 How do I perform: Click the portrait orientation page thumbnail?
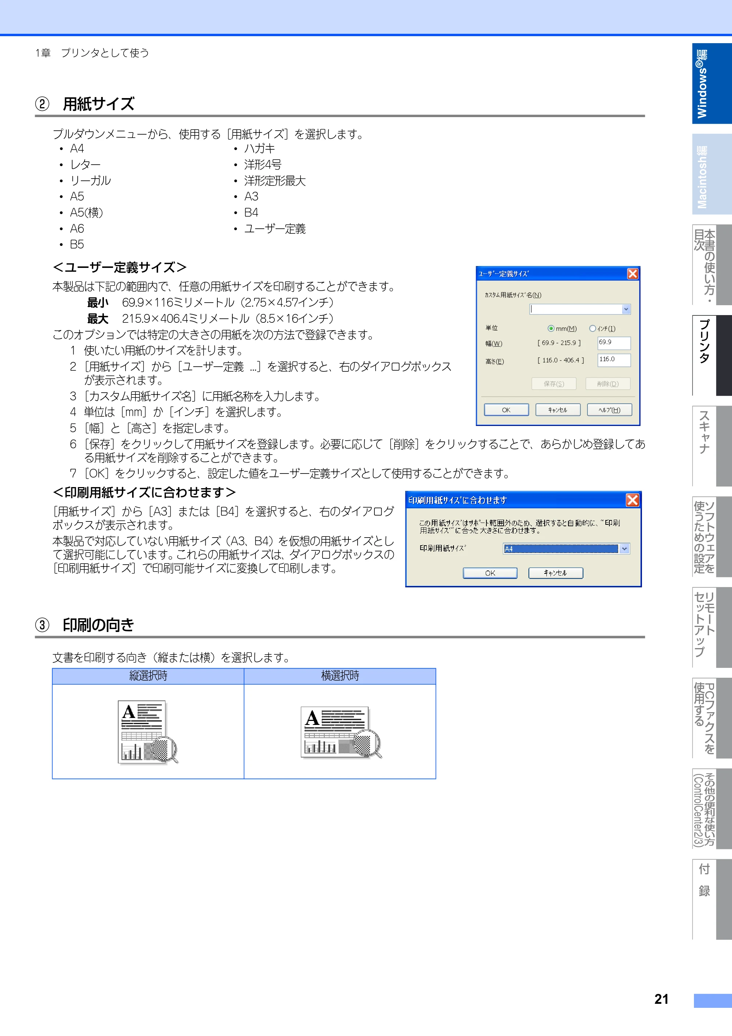(148, 732)
